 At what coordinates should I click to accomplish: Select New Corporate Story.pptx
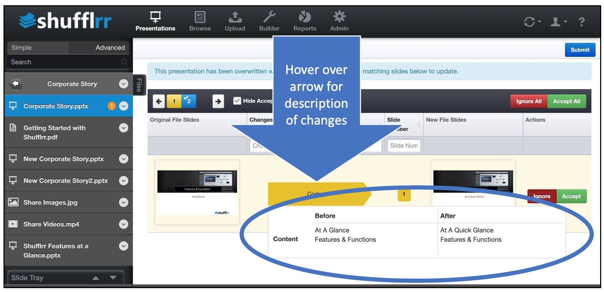coord(63,159)
